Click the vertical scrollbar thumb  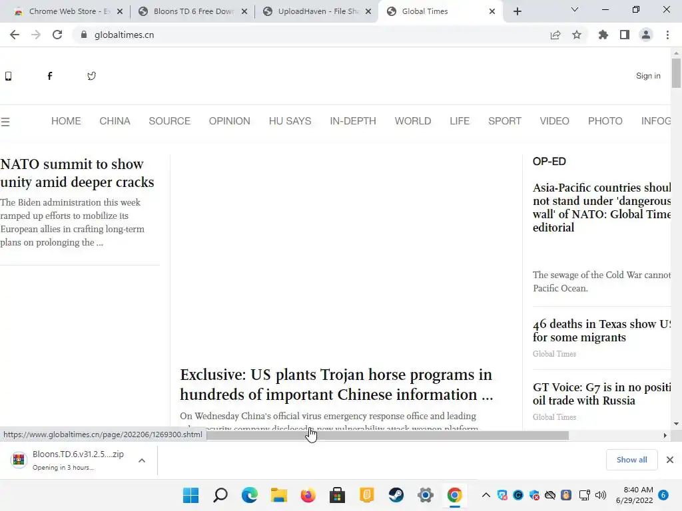pyautogui.click(x=676, y=73)
